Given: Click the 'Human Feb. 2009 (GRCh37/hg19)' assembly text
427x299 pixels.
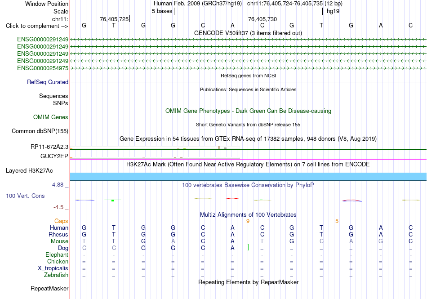Looking at the screenshot, I should click(198, 4).
